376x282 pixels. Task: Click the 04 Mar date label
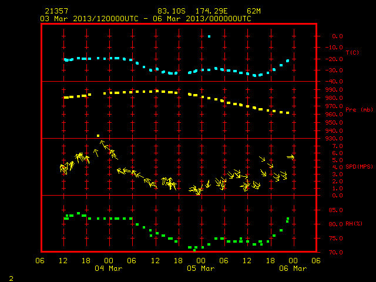109,268
